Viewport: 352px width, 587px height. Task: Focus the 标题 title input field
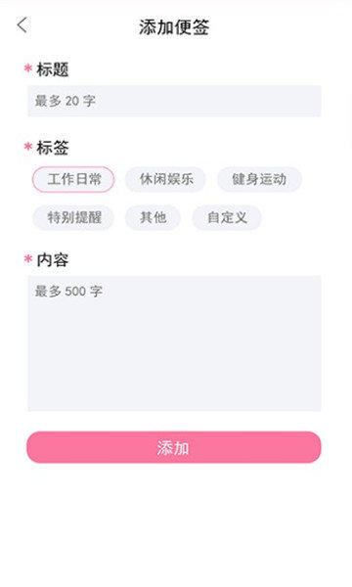tap(174, 101)
